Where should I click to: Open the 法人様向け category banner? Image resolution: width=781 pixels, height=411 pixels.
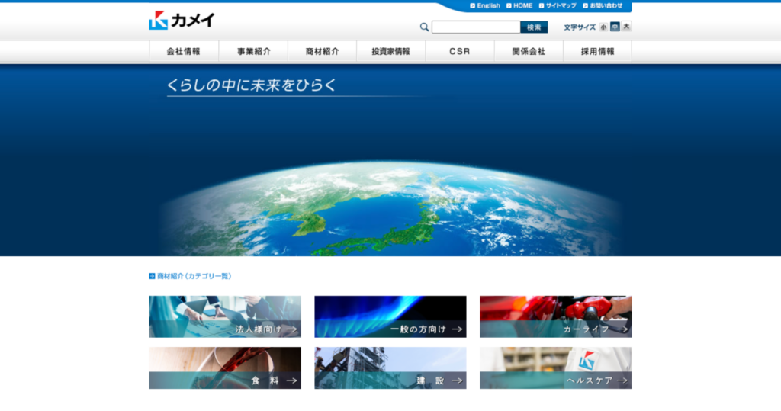pyautogui.click(x=225, y=317)
